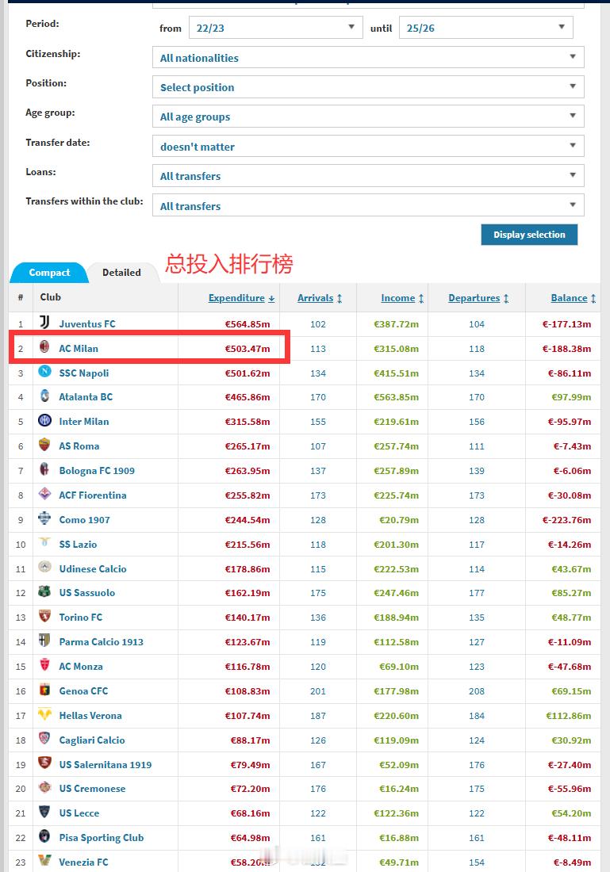
Task: Click the Hellas Verona crest icon
Action: tap(44, 713)
